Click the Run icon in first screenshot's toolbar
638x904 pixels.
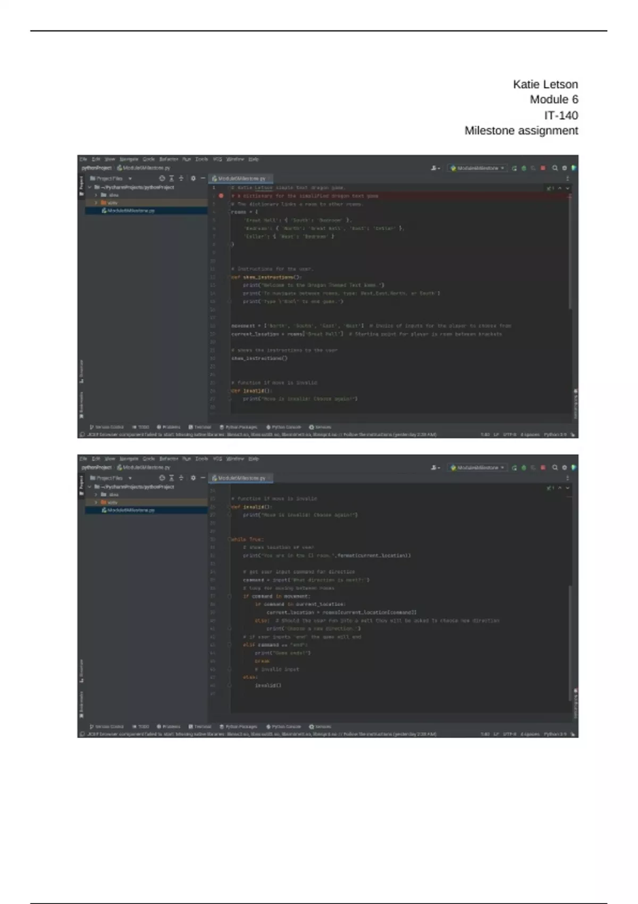tap(514, 168)
